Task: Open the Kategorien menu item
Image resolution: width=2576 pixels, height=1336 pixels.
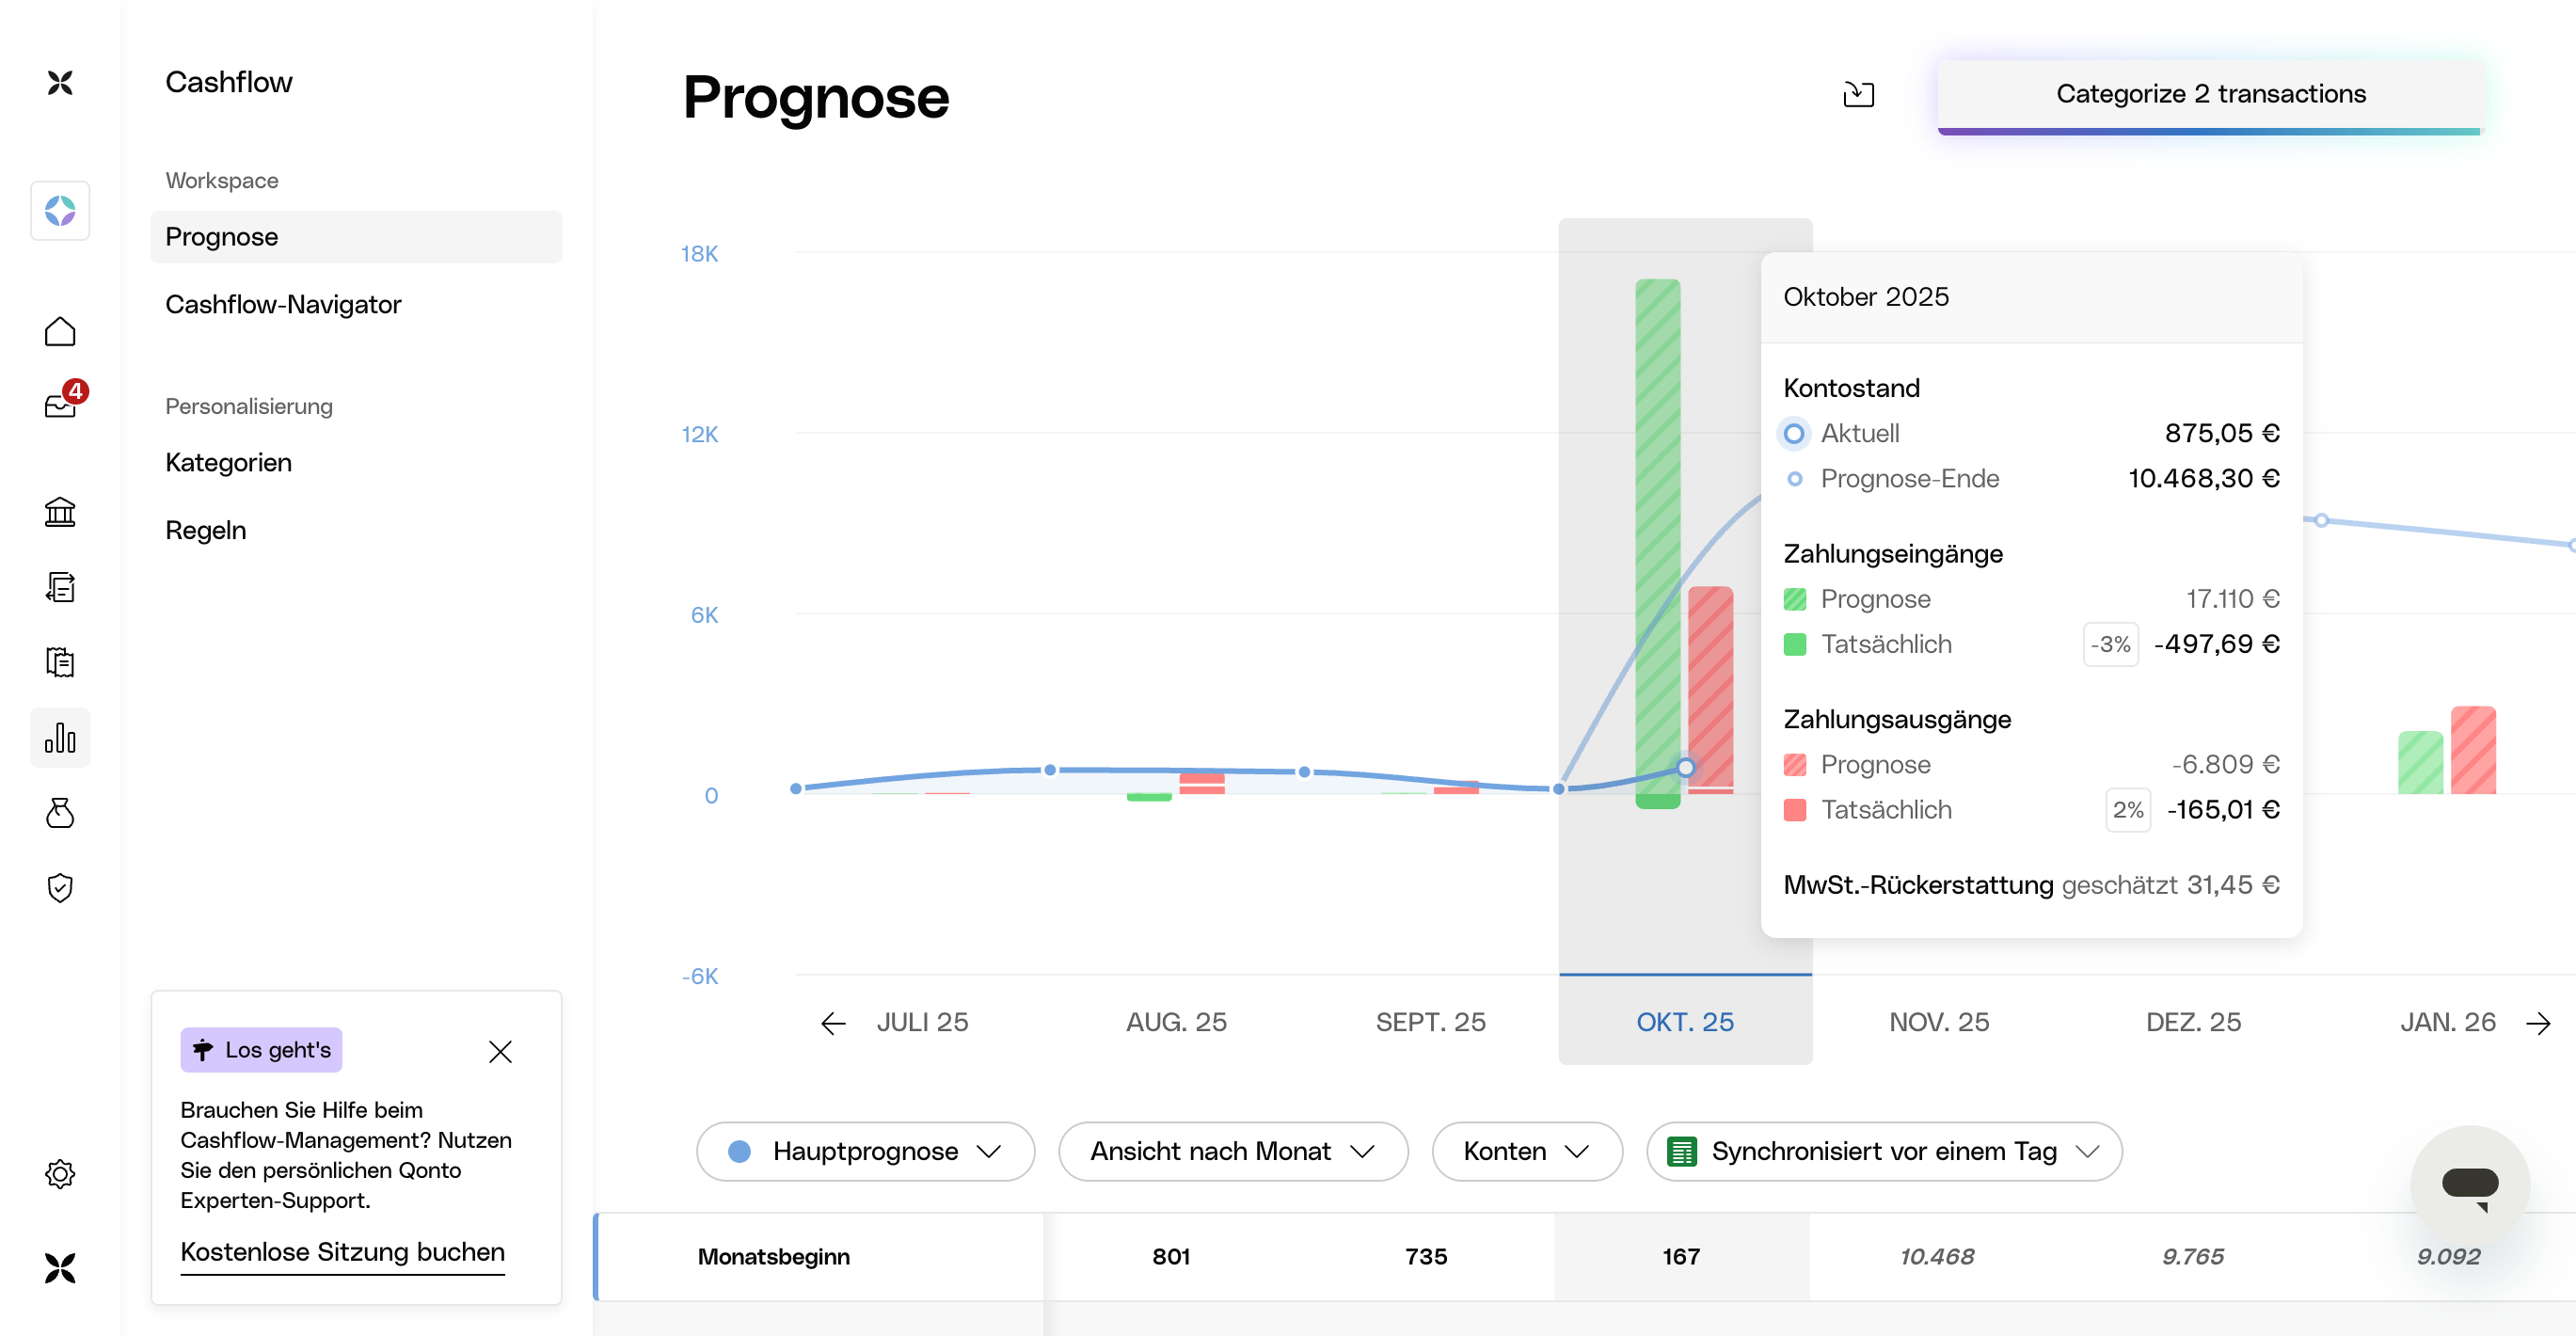Action: [x=228, y=462]
